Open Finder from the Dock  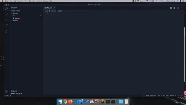click(x=60, y=101)
